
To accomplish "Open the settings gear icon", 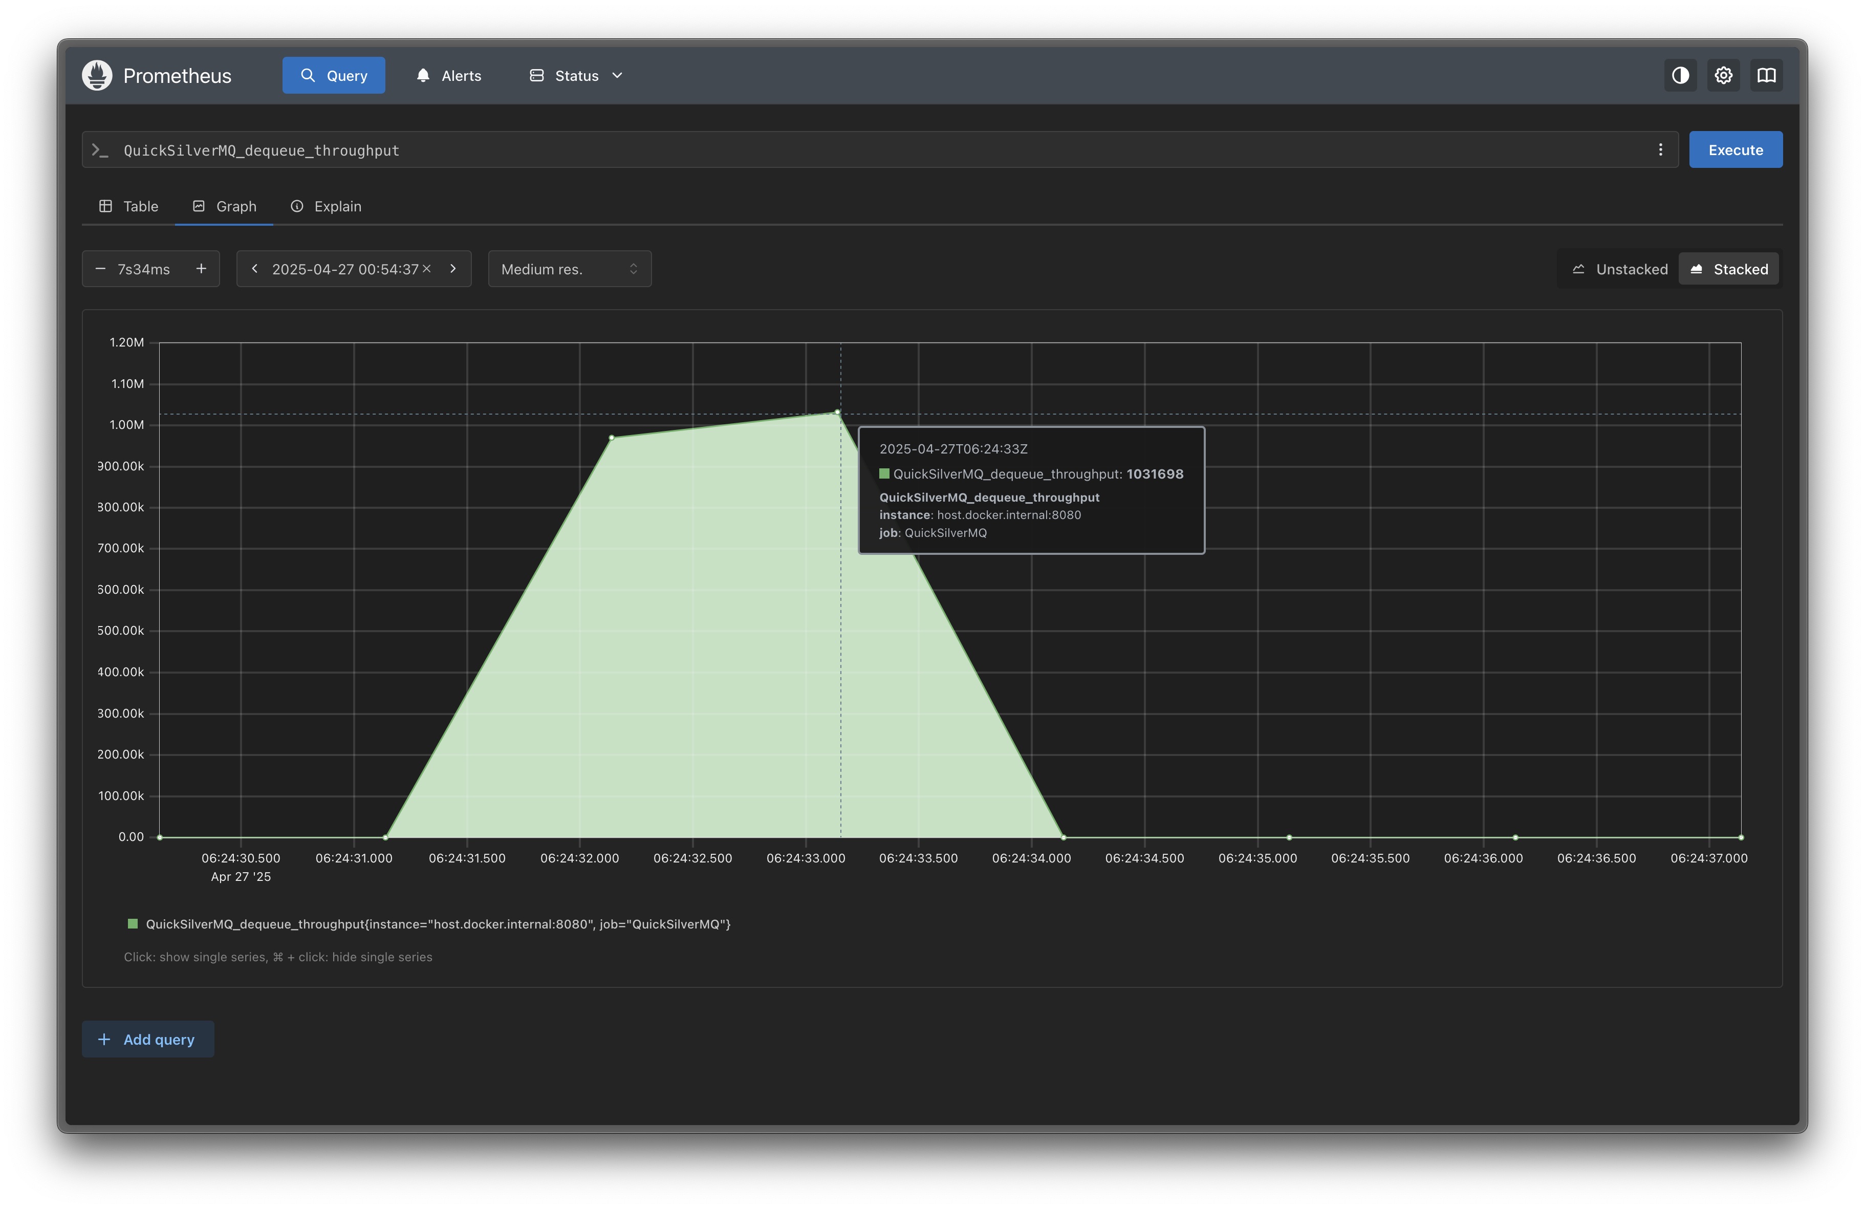I will 1723,75.
